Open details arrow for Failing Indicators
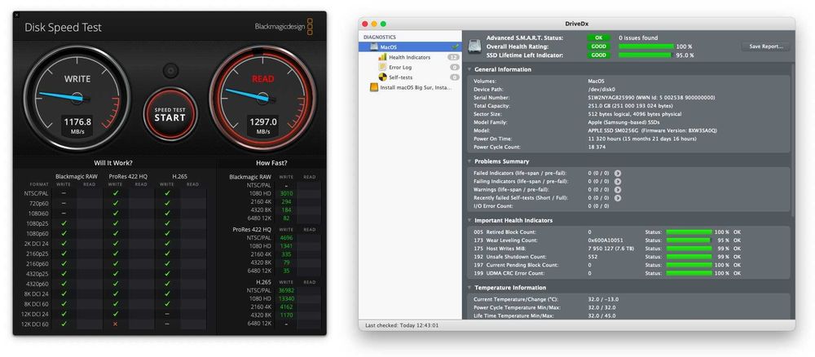The image size is (815, 357). coord(618,182)
